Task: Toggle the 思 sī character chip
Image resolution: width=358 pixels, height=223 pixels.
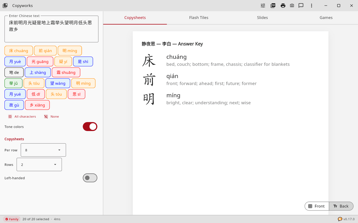Action: pos(77,94)
